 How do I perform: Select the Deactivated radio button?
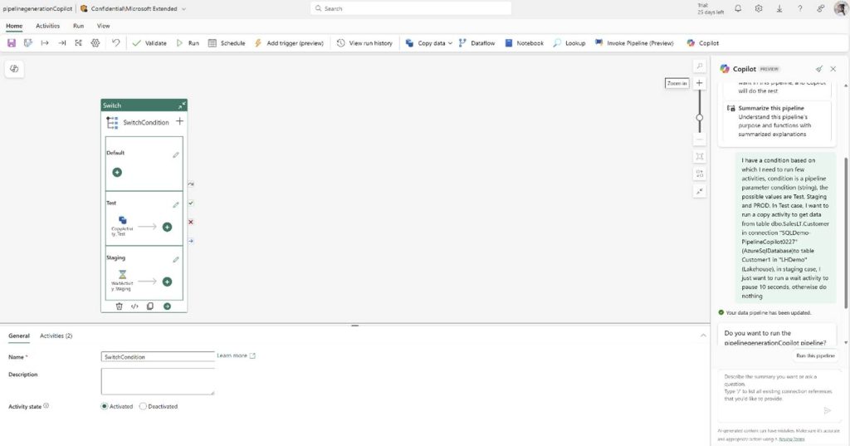tap(143, 406)
